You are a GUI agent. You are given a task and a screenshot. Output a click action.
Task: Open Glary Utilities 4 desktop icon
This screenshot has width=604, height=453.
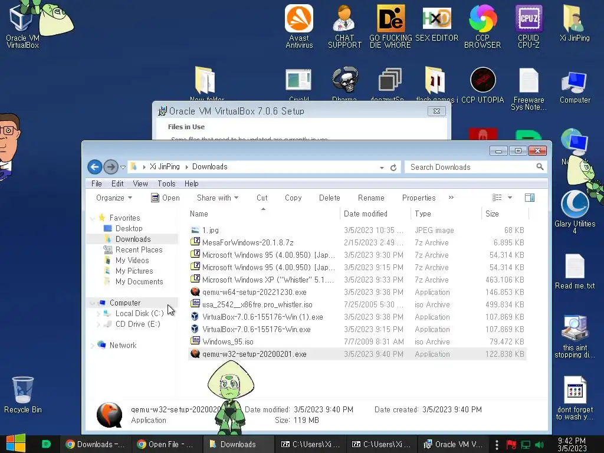(x=575, y=212)
